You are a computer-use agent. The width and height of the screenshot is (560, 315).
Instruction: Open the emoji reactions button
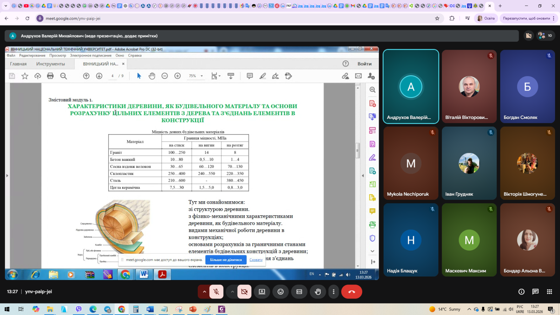tap(280, 292)
